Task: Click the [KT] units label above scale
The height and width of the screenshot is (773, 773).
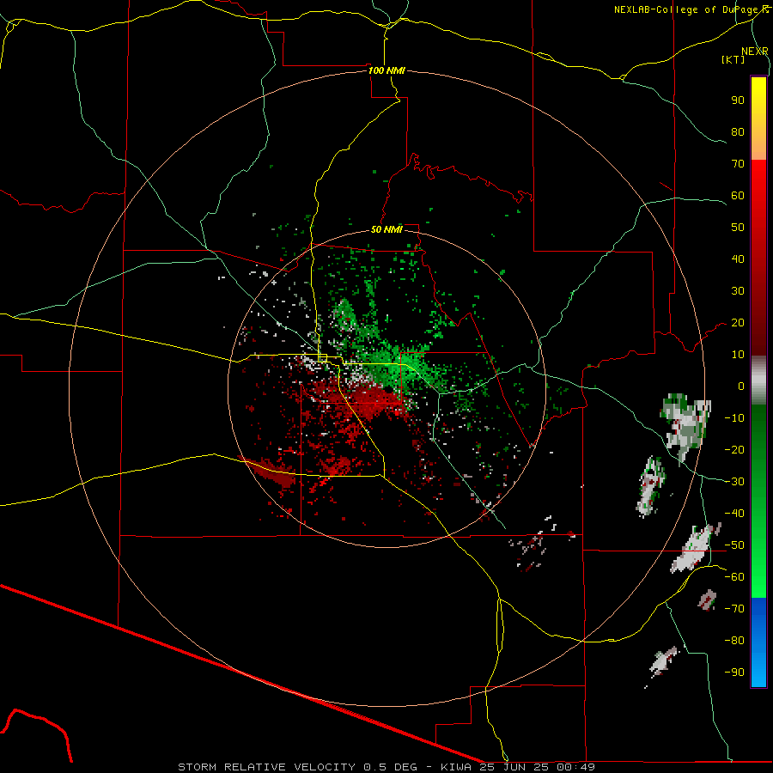Action: tap(733, 59)
